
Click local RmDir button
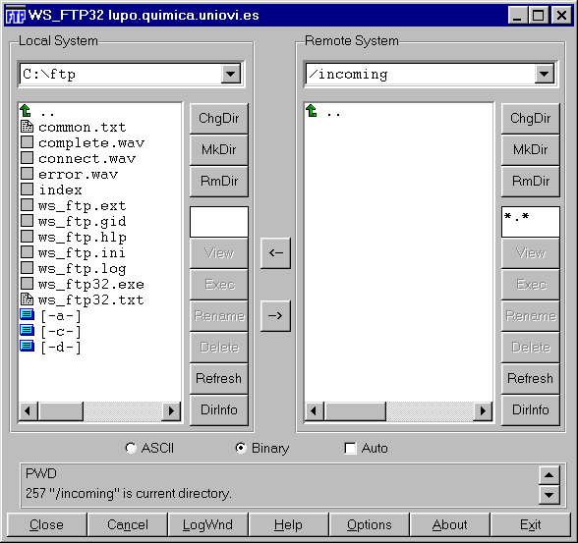coord(219,181)
